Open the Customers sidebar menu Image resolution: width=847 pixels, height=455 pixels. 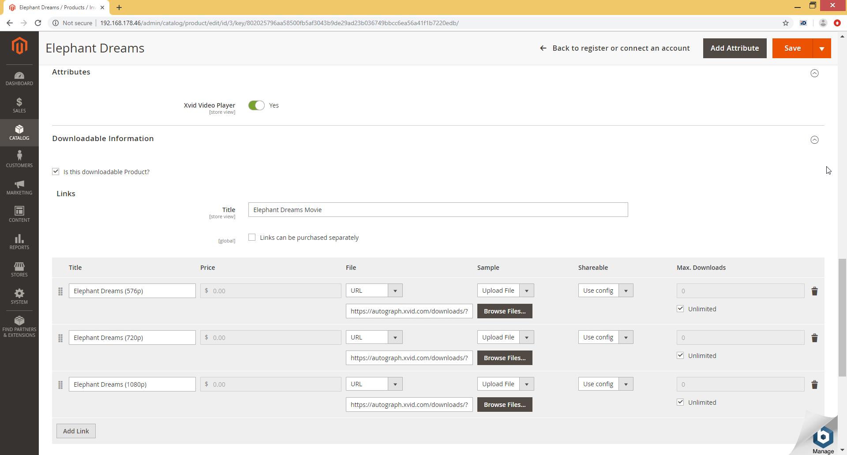(19, 160)
